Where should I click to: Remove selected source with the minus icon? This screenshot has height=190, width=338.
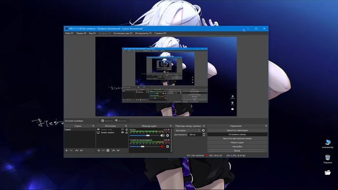click(104, 150)
